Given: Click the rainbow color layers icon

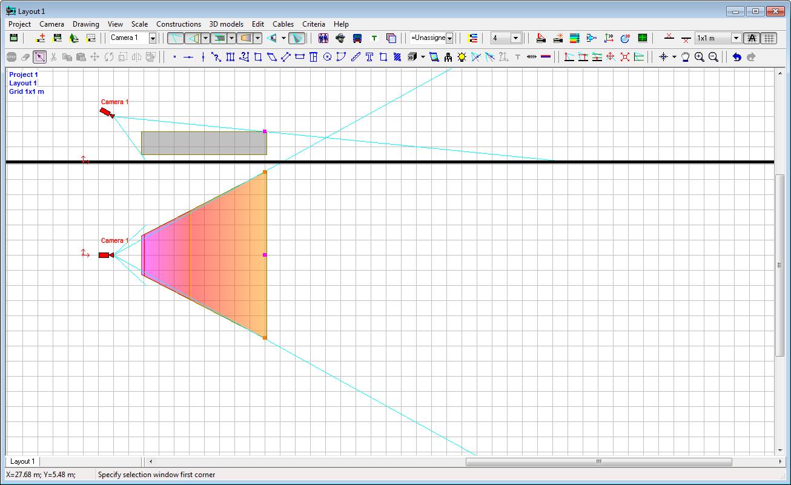Looking at the screenshot, I should (574, 38).
